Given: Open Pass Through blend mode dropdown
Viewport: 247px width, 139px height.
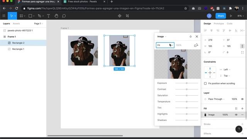Looking at the screenshot, I should click(216, 99).
